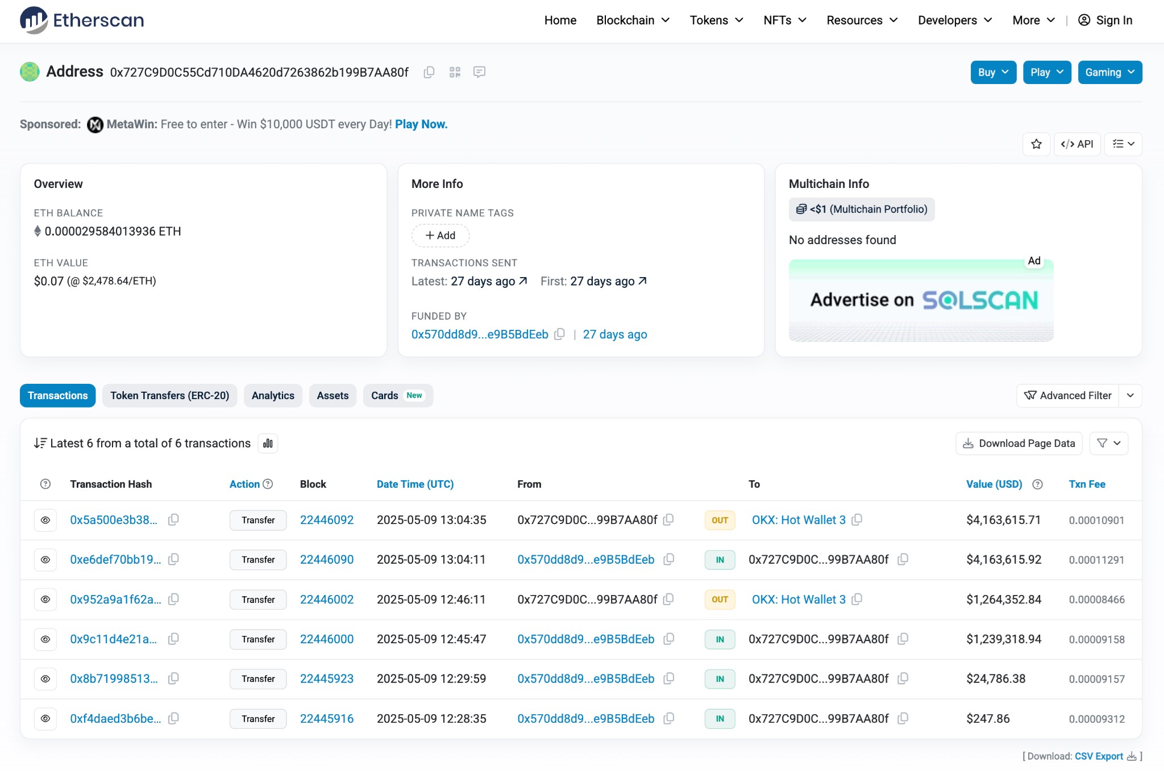Copy From address in block 22446090 row
This screenshot has height=771, width=1164.
tap(669, 559)
